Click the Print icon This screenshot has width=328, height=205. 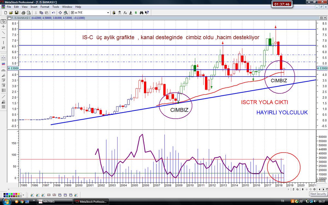(24, 13)
